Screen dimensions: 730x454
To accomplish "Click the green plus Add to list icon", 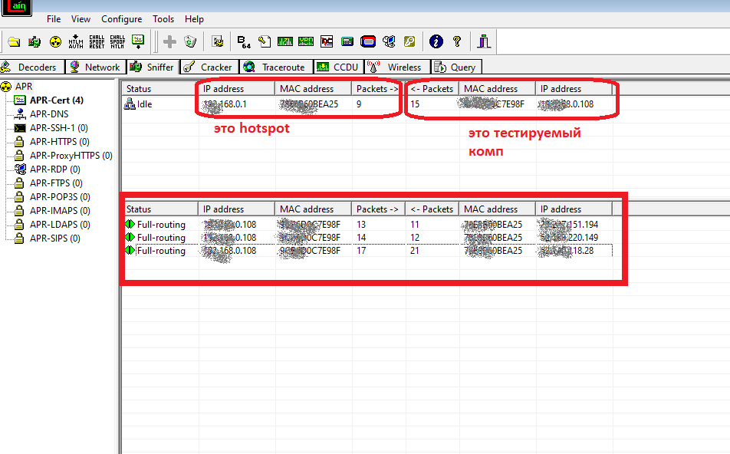I will click(169, 41).
